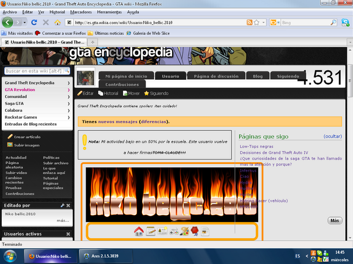Open Galería de Web Slice bookmark

click(x=148, y=33)
